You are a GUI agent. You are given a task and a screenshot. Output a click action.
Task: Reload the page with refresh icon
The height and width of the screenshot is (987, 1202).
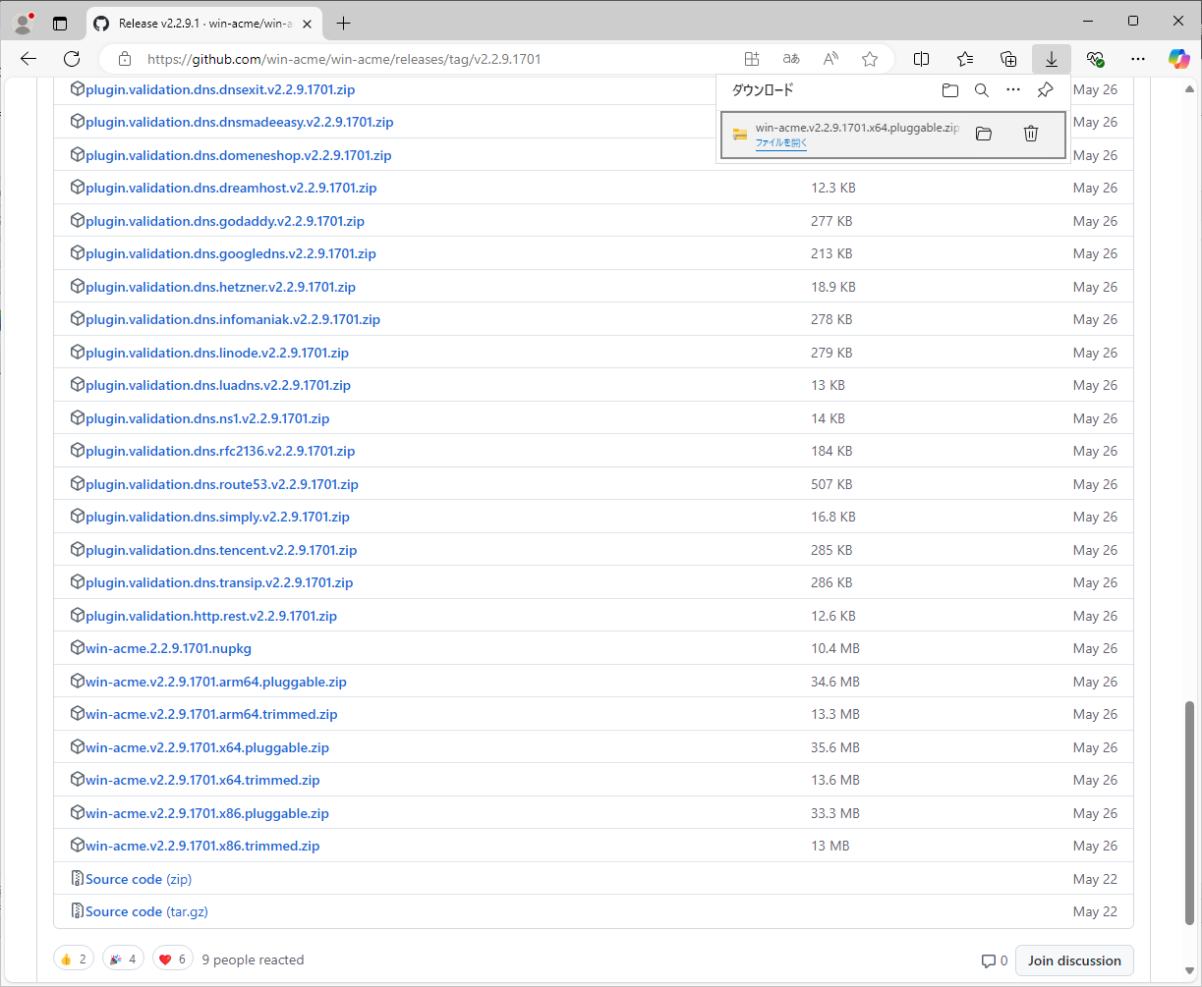click(72, 59)
